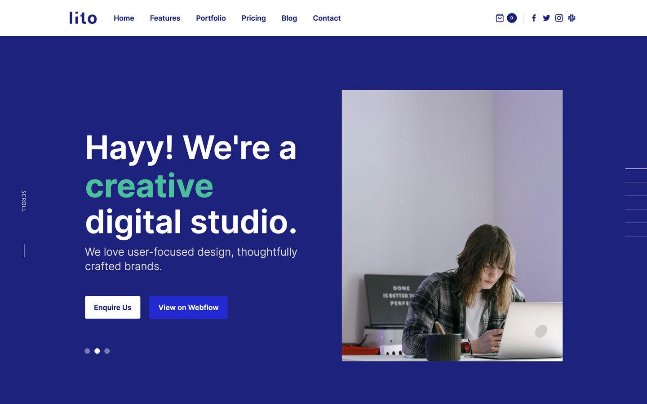Open the Features menu item
Screen dimensions: 647x404
pyautogui.click(x=165, y=18)
